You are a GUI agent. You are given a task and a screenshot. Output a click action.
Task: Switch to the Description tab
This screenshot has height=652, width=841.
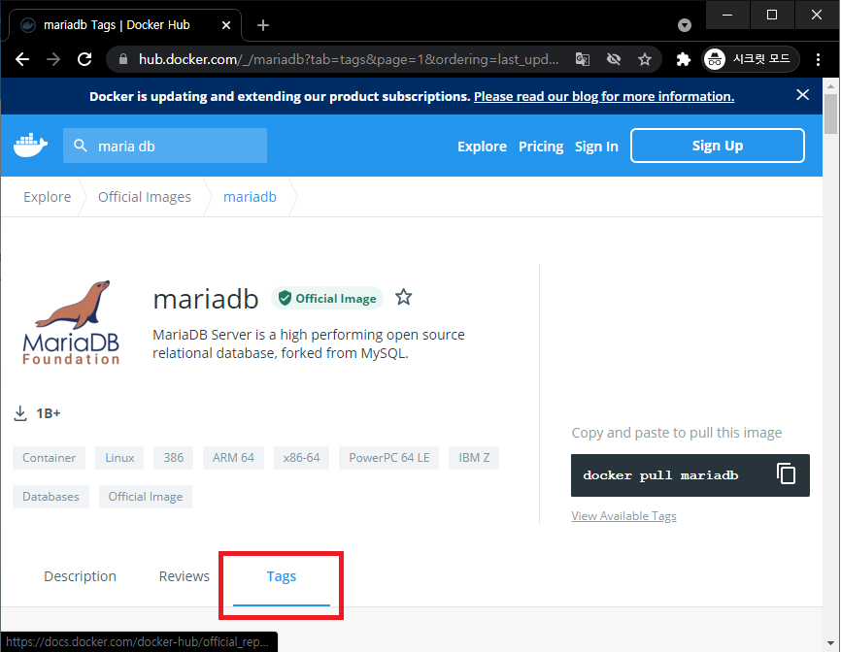80,576
